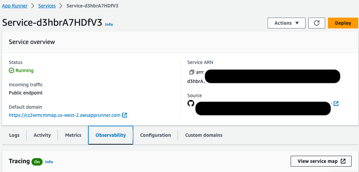Click the Running status text

tap(24, 70)
